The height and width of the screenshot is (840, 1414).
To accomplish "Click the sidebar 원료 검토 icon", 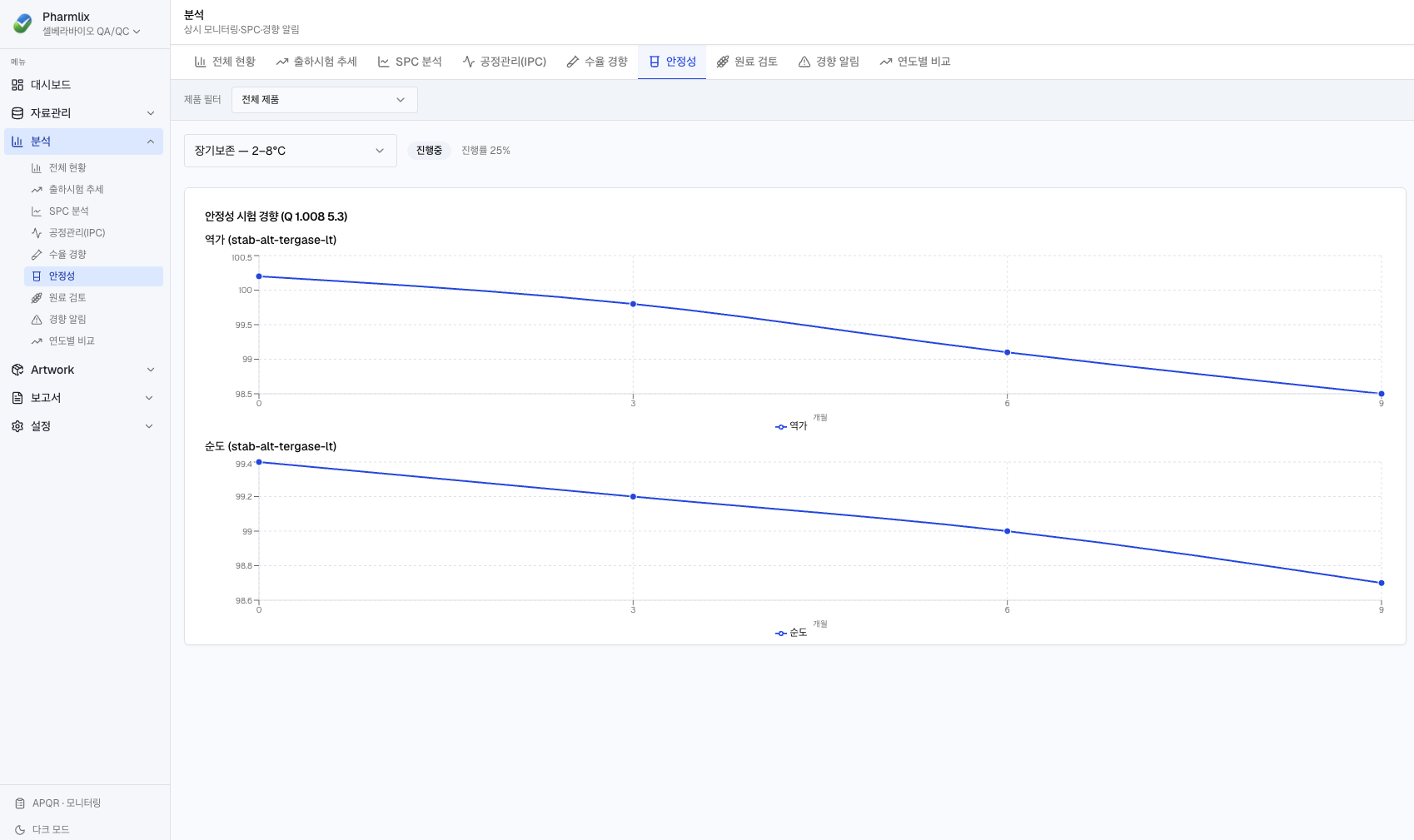I will point(37,298).
